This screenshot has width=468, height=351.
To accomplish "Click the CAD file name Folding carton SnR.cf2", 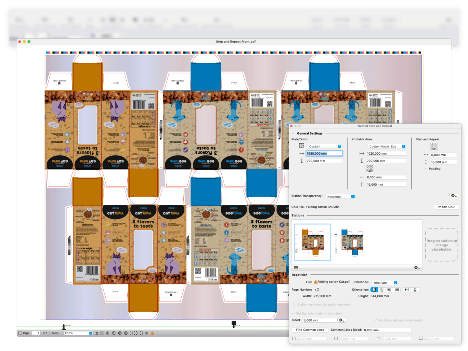I will [322, 207].
